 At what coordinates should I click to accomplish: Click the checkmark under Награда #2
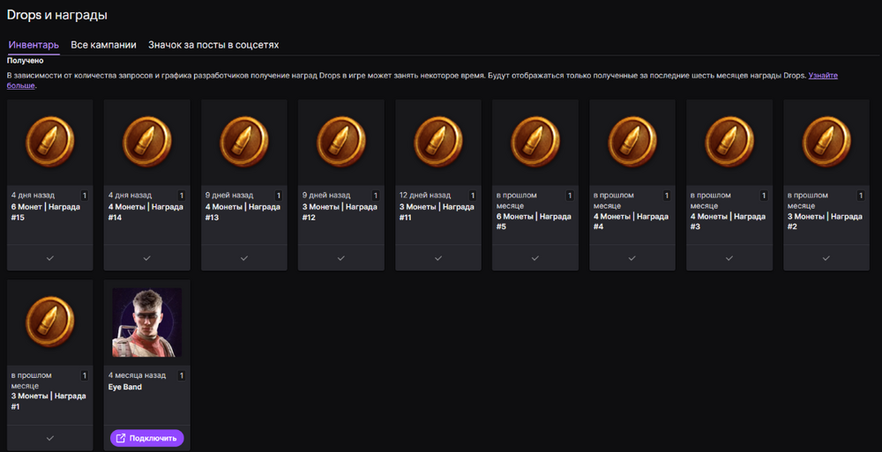pos(826,258)
